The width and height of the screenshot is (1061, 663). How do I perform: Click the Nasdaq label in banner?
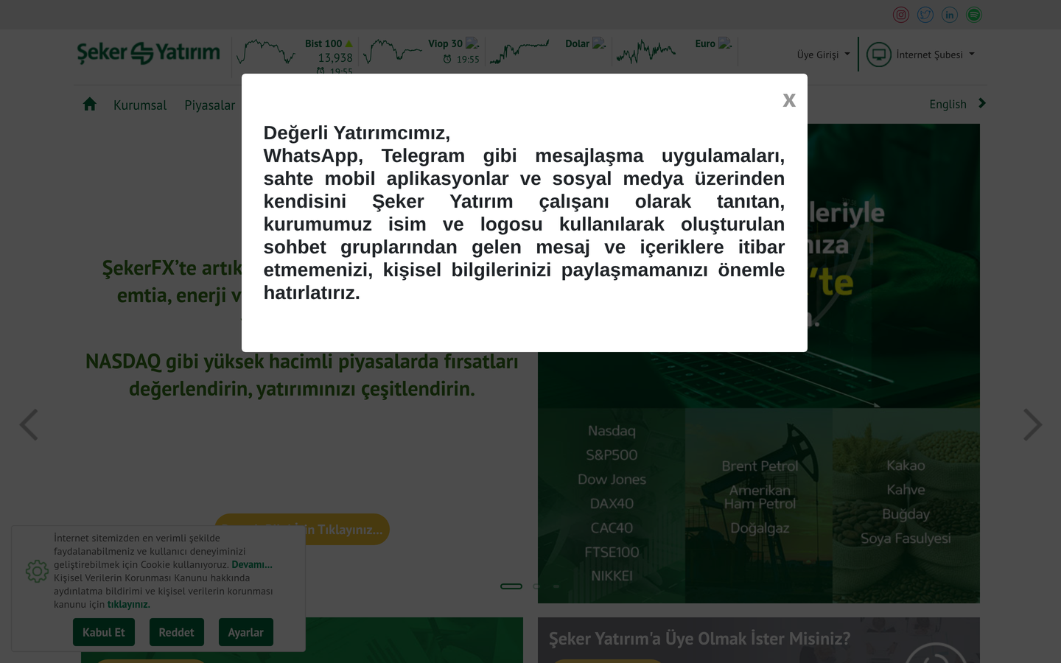[612, 431]
